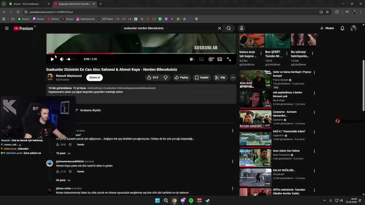The width and height of the screenshot is (365, 205).
Task: Toggle subtitles with the captions icon
Action: tap(202, 59)
